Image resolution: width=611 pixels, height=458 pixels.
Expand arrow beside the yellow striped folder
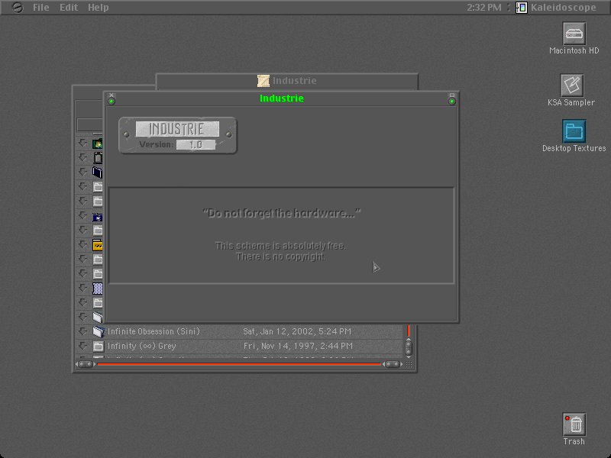[82, 244]
